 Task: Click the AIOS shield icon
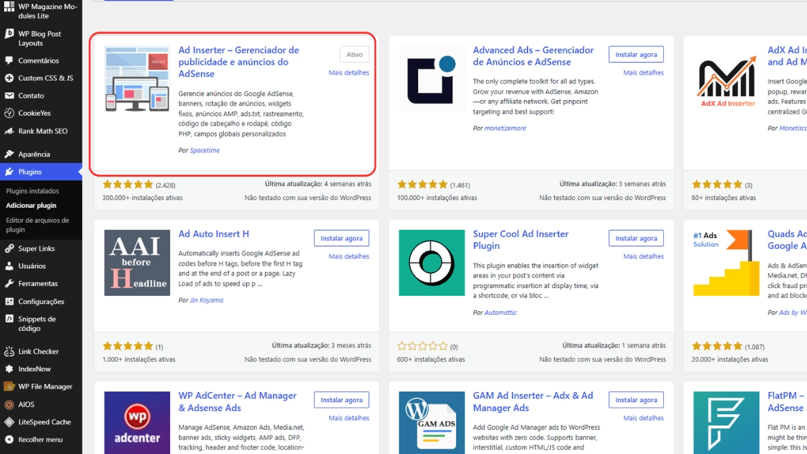pyautogui.click(x=9, y=404)
